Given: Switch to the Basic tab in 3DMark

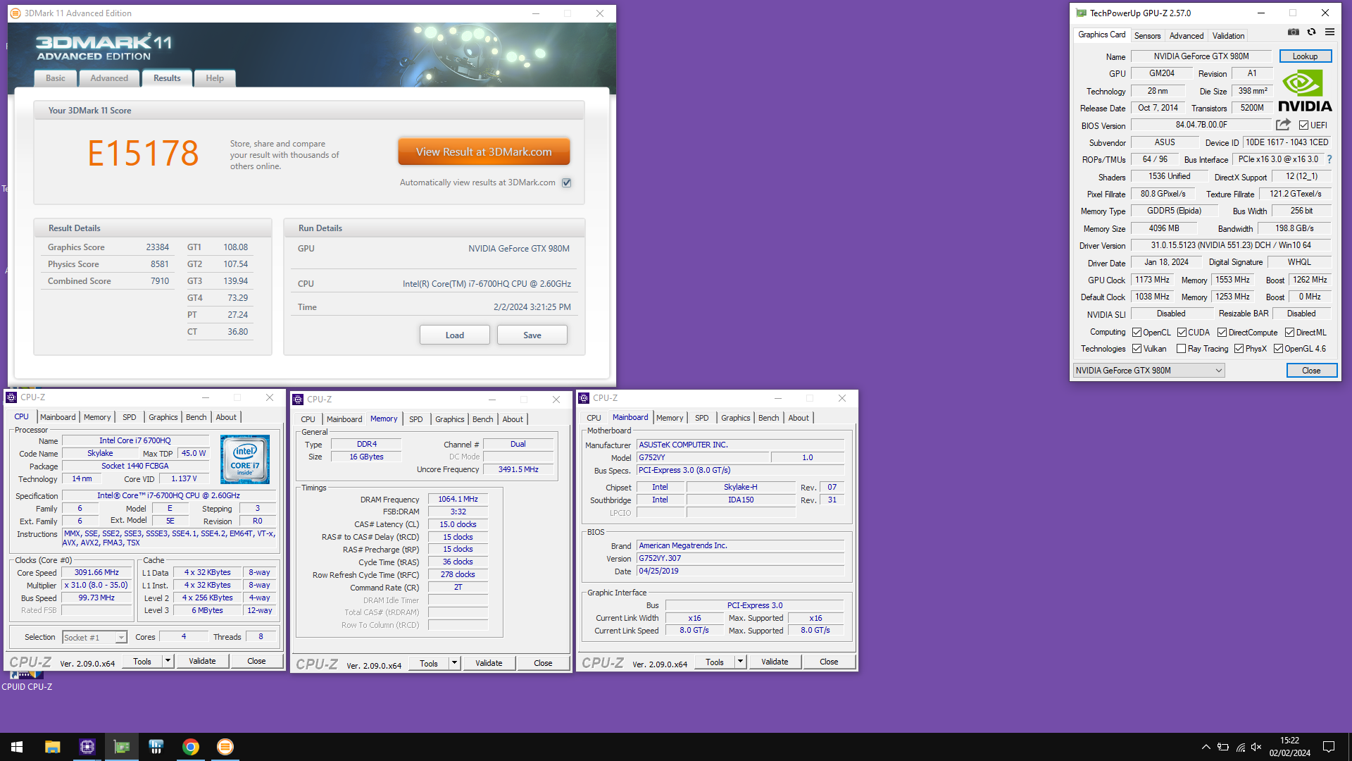Looking at the screenshot, I should pyautogui.click(x=56, y=78).
